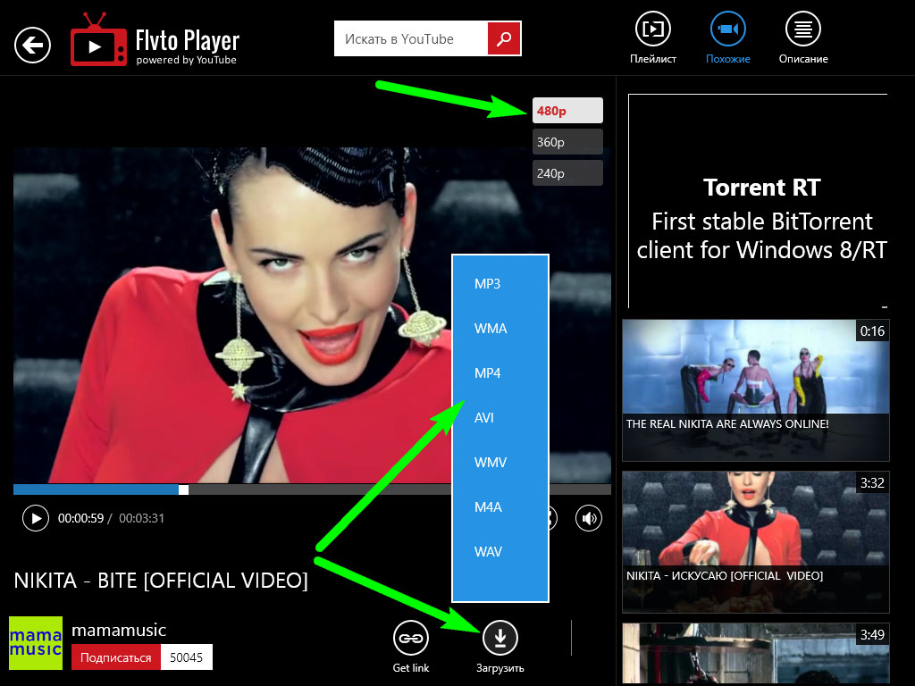This screenshot has width=915, height=686.
Task: Play the video with the play button
Action: point(36,518)
